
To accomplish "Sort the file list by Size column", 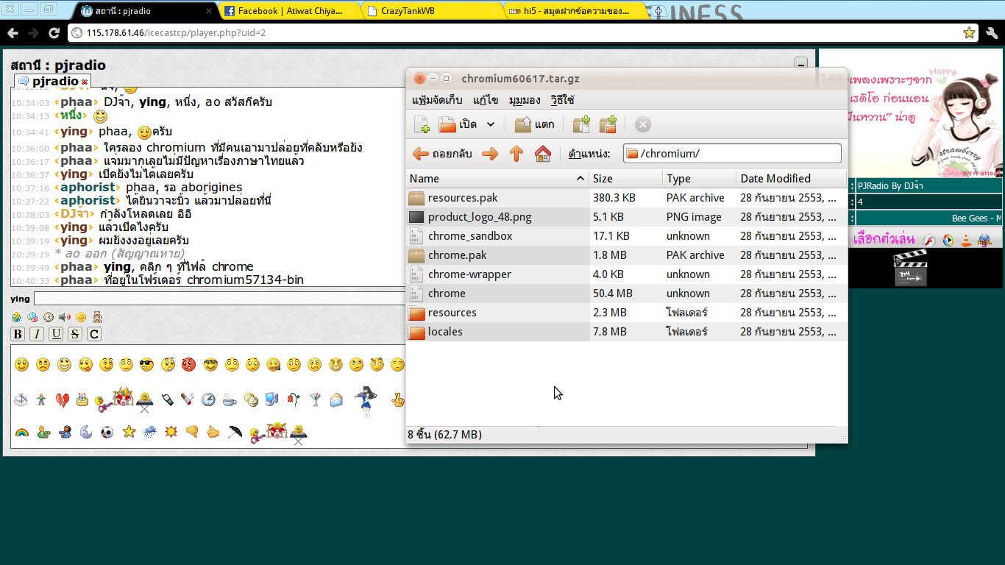I will [626, 179].
